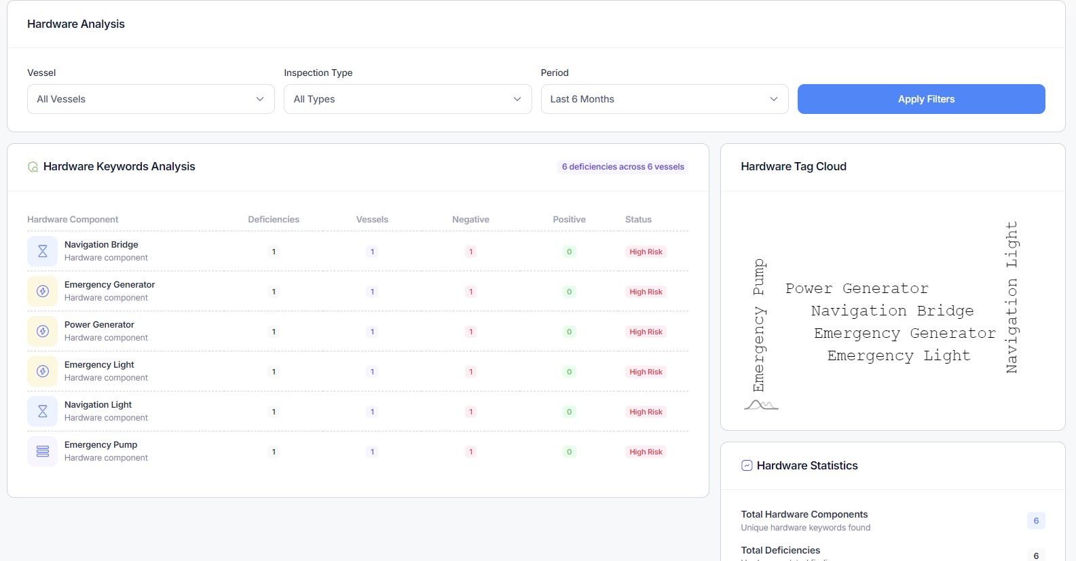Open the Period dropdown showing Last 6 Months
The width and height of the screenshot is (1076, 561).
point(664,99)
